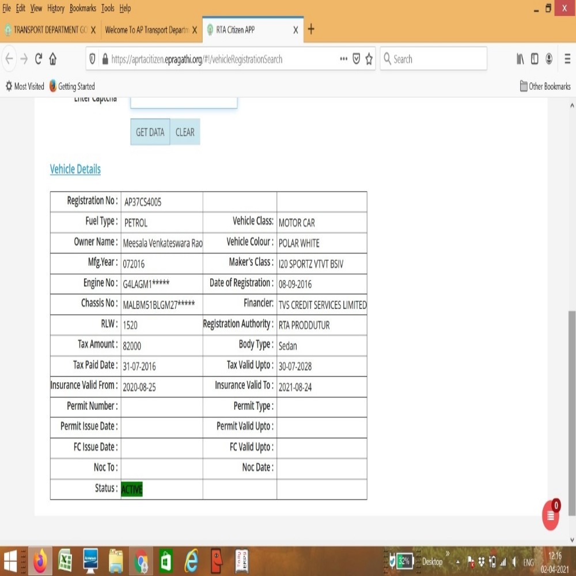Open Chrome from the taskbar
Image resolution: width=576 pixels, height=576 pixels.
coord(141,561)
